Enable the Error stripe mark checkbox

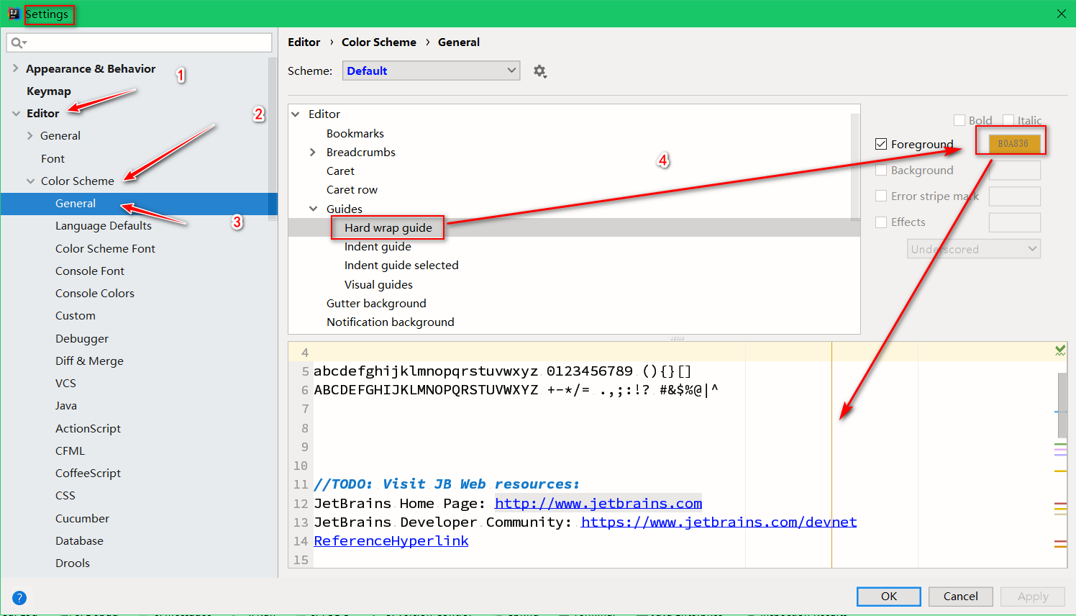pyautogui.click(x=881, y=196)
